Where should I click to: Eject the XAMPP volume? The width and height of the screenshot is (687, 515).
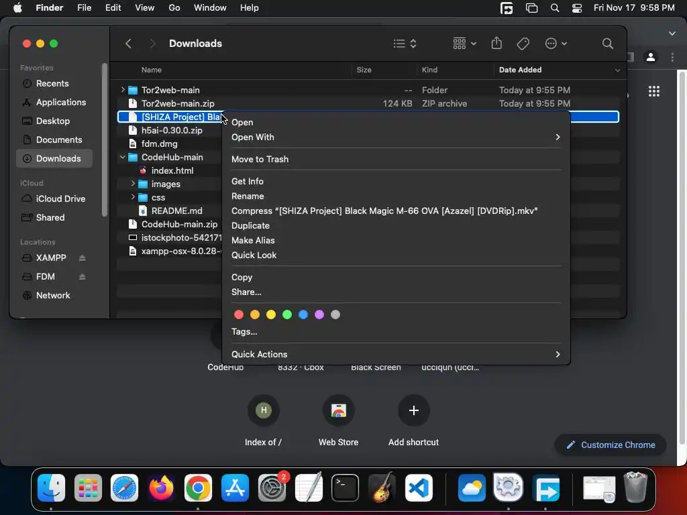tap(82, 258)
